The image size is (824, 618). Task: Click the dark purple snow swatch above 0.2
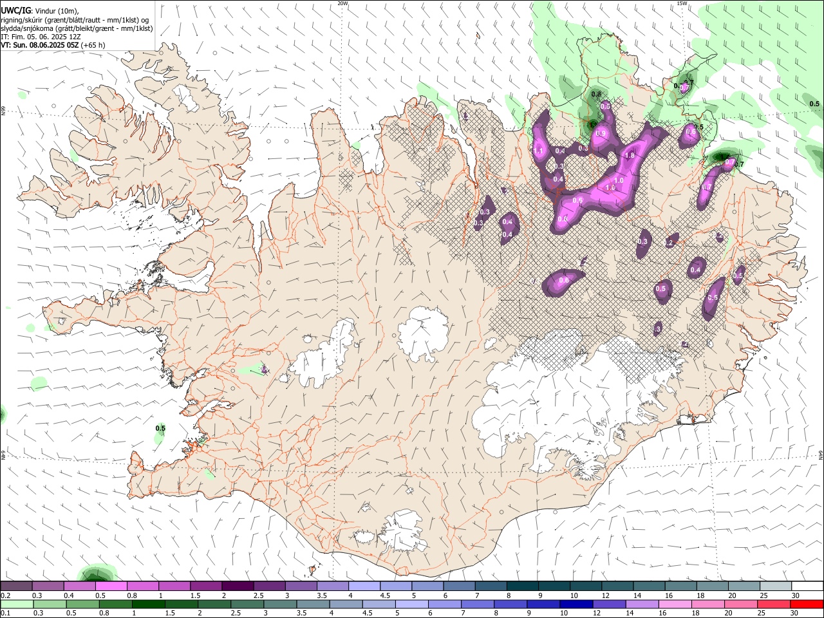[x=16, y=586]
